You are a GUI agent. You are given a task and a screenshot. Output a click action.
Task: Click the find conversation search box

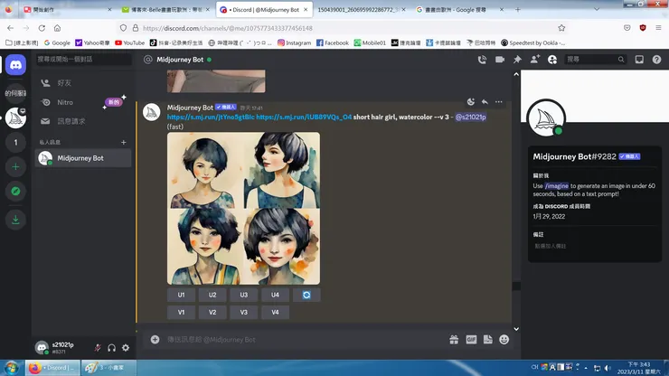(x=83, y=60)
